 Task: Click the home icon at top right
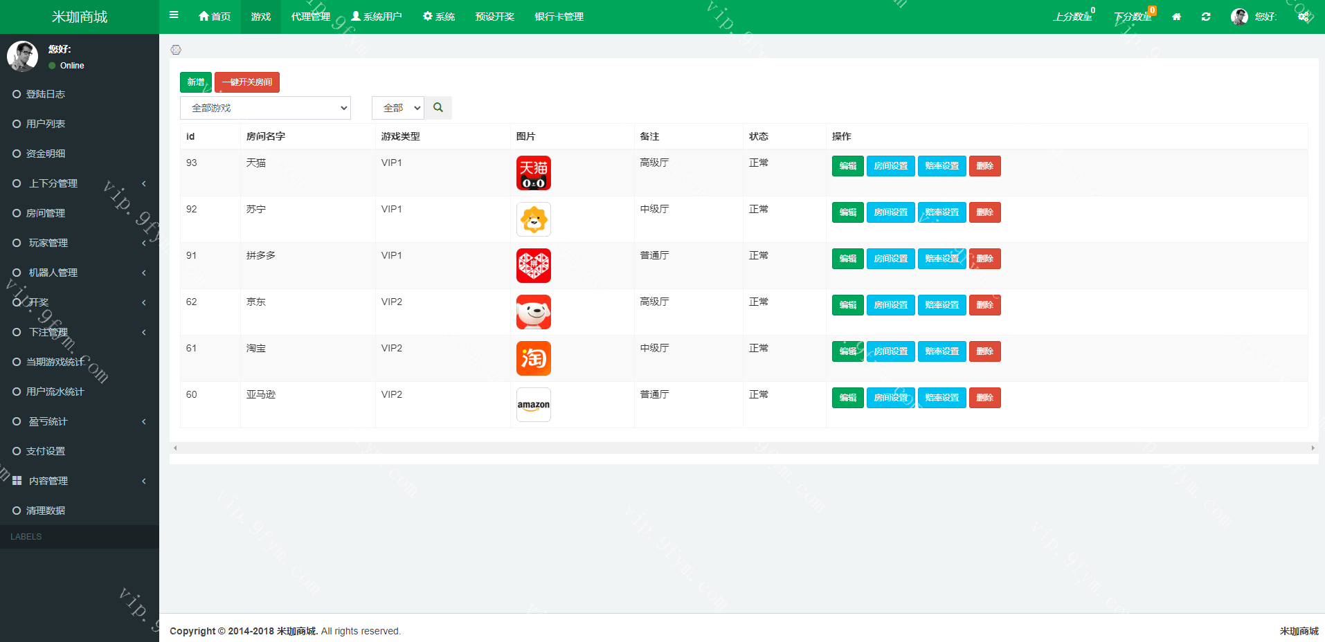coord(1176,17)
